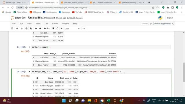The height and width of the screenshot is (104, 185).
Task: Click the Jupyter logo
Action: pyautogui.click(x=18, y=18)
